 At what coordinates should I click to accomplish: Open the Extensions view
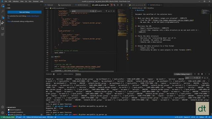(3, 34)
